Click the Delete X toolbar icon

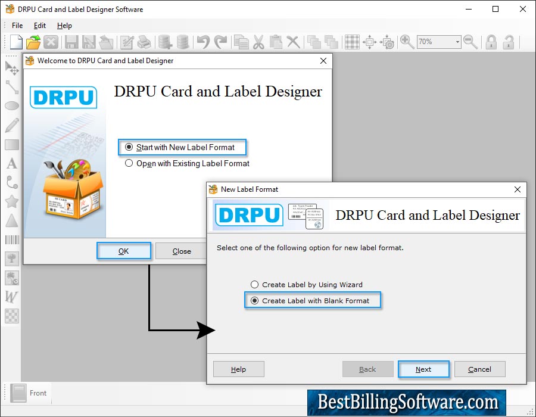293,42
